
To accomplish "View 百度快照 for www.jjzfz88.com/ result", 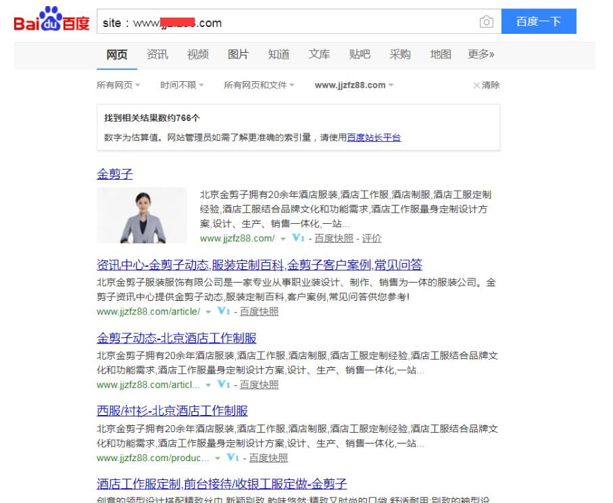I will 334,238.
